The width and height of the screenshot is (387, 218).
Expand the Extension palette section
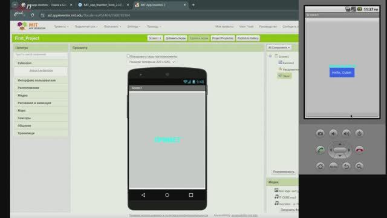click(41, 63)
